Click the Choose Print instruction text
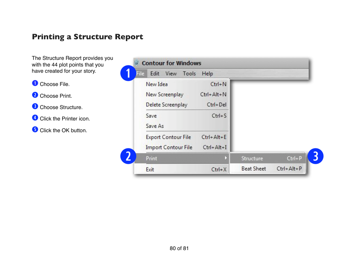 56,96
